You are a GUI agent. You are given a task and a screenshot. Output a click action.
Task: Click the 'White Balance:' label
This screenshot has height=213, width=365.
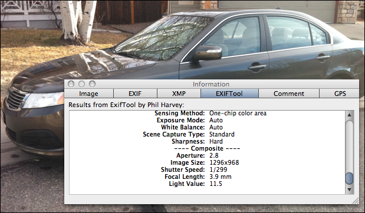pos(183,127)
